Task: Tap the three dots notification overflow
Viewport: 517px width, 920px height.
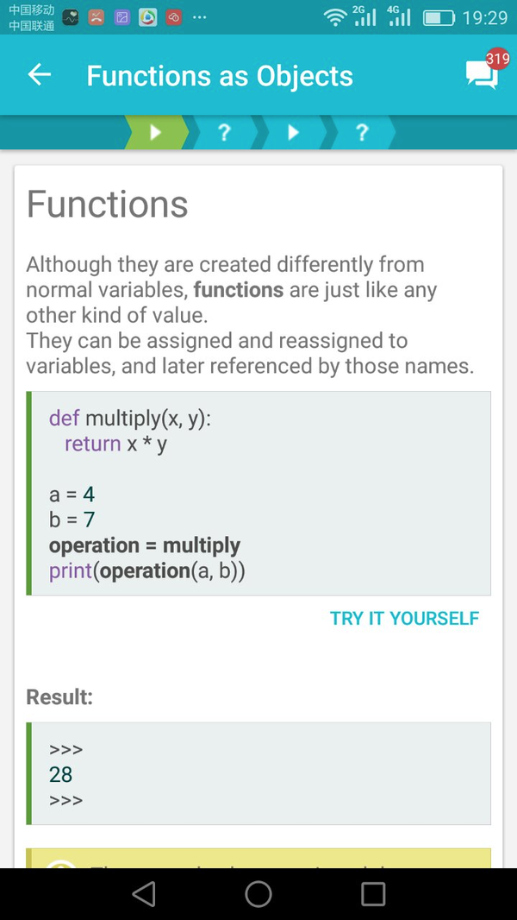Action: (x=200, y=17)
